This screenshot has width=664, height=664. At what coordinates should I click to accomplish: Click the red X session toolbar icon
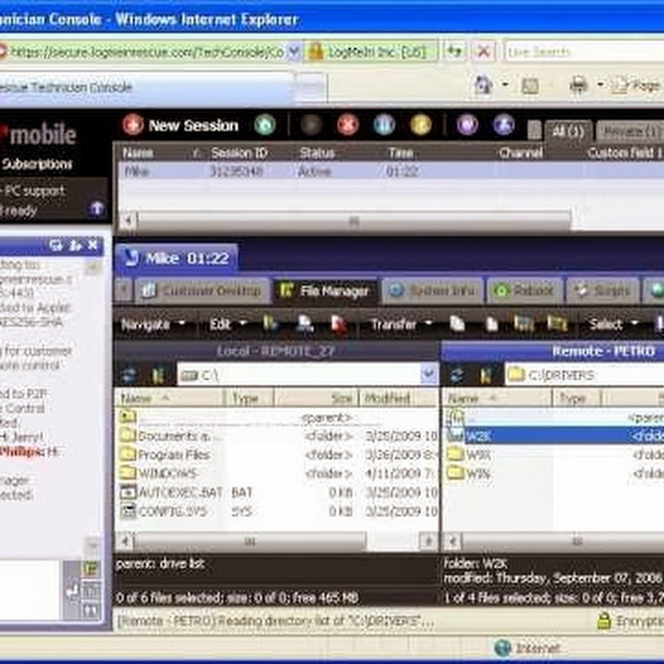(347, 125)
